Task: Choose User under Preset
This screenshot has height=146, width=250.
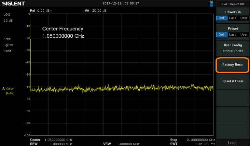Action: 244,34
